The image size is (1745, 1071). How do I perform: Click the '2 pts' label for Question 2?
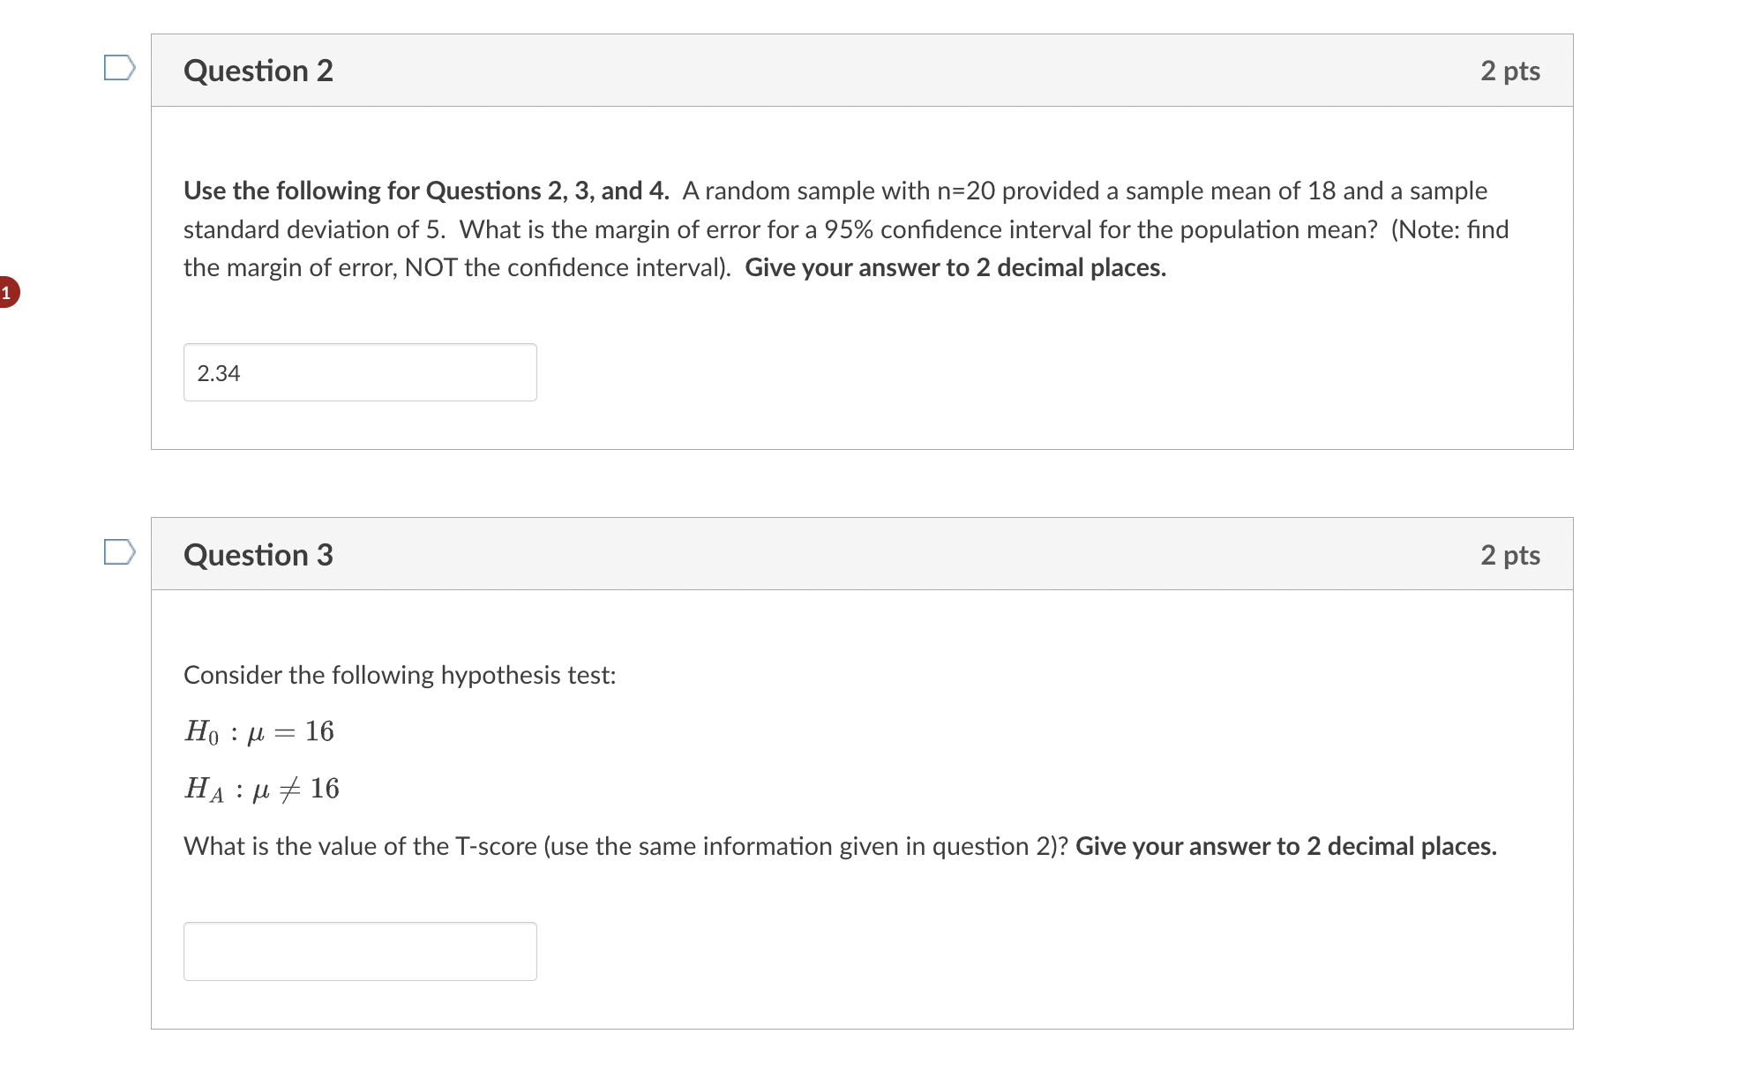(1510, 70)
